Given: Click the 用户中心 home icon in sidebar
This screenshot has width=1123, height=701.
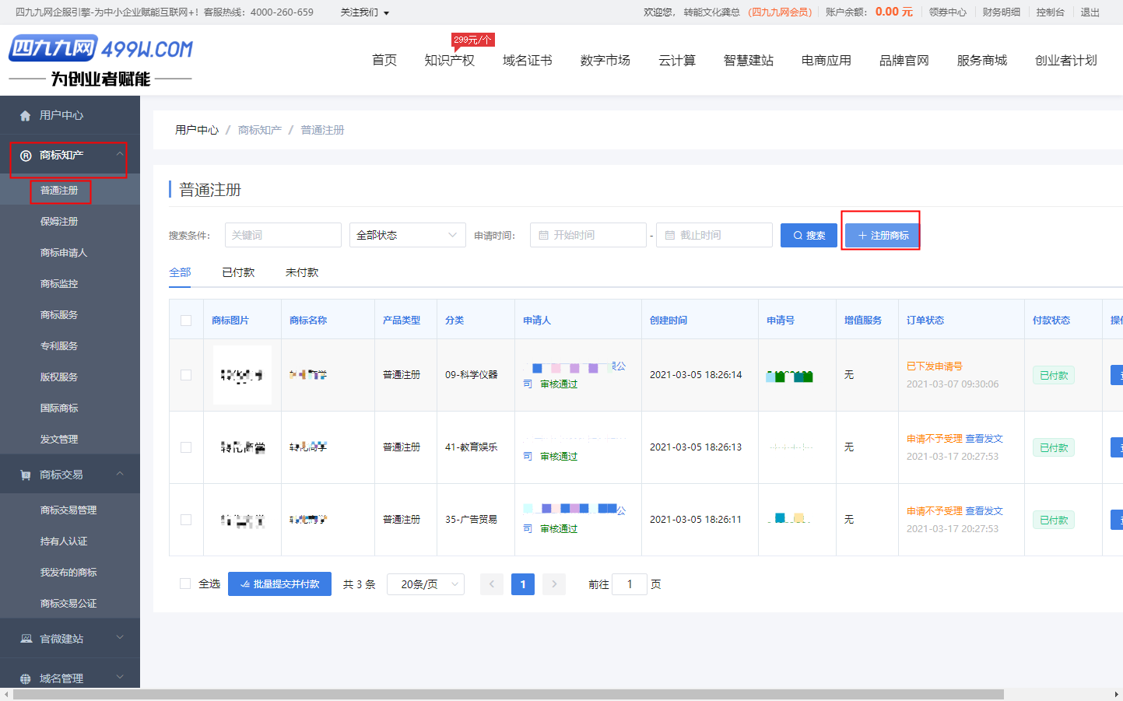Looking at the screenshot, I should click(25, 116).
